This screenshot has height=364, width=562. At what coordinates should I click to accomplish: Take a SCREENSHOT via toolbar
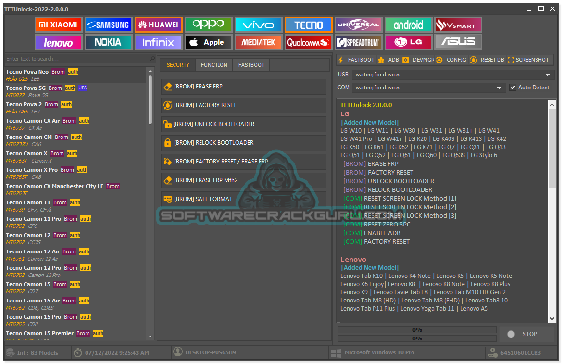(528, 60)
